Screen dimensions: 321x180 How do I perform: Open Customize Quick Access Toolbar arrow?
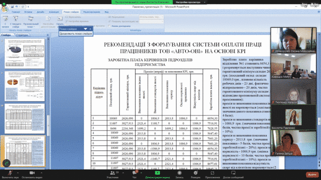[x=28, y=7]
